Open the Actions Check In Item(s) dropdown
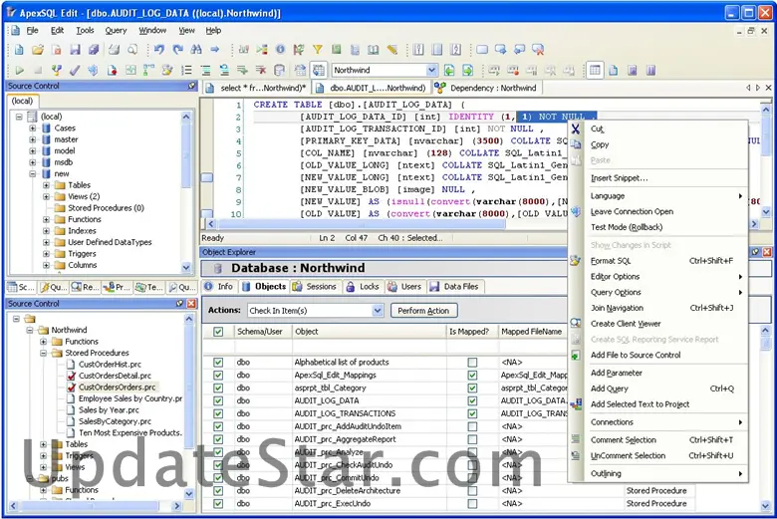777x519 pixels. coord(378,311)
